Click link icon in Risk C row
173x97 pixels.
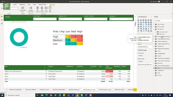tap(46, 79)
